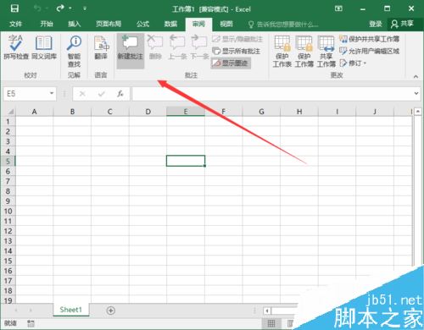Image resolution: width=424 pixels, height=330 pixels.
Task: Click the Sheet1 tab
Action: pos(71,310)
